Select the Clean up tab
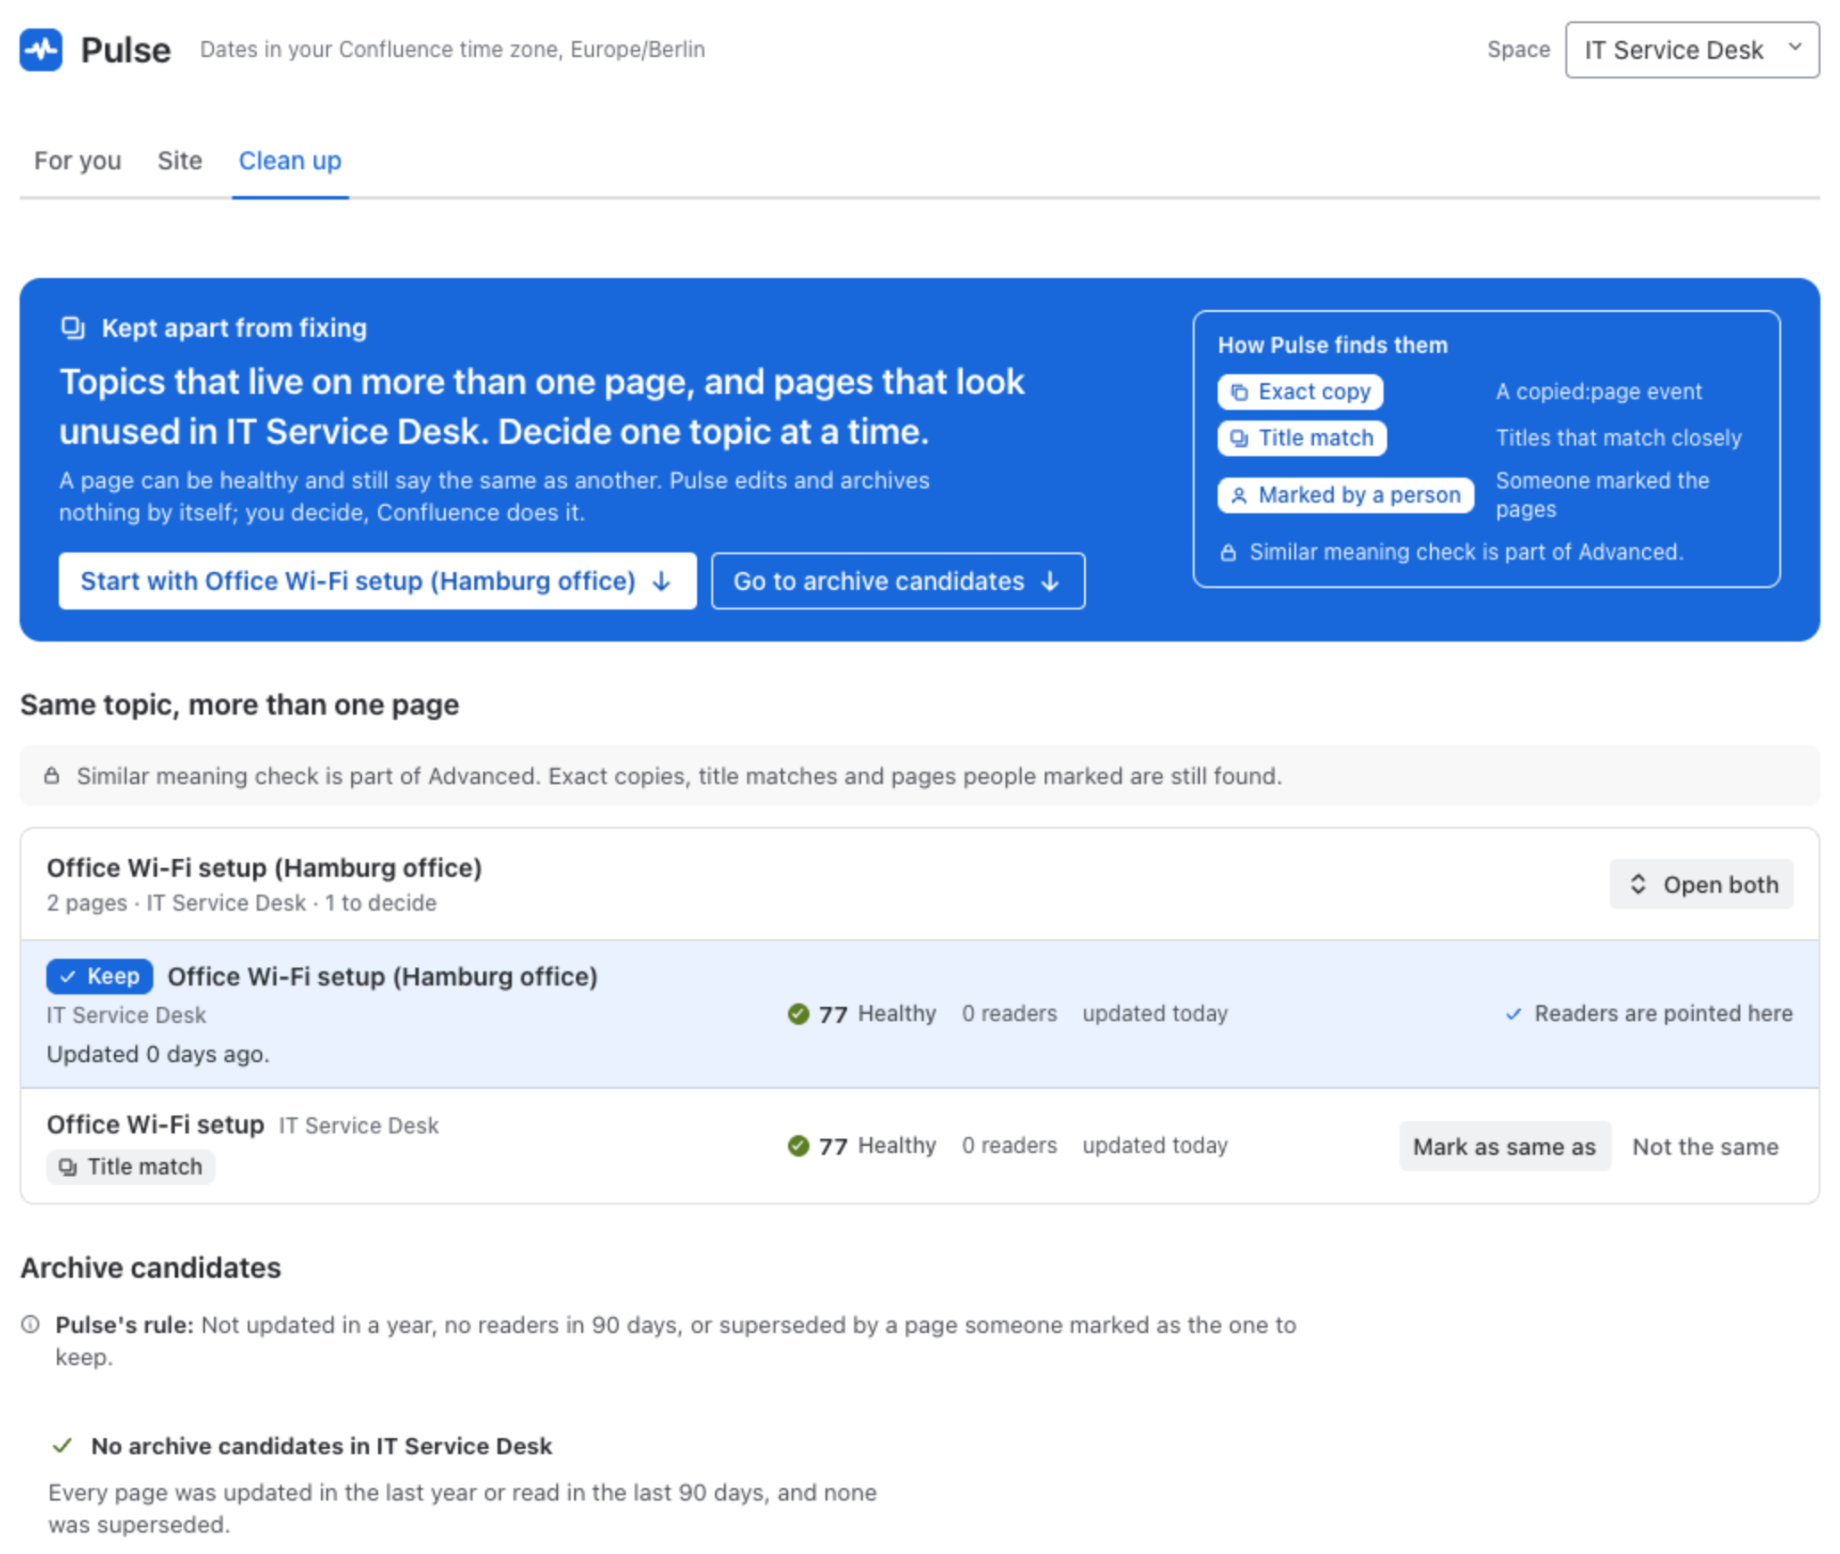Viewport: 1840px width, 1554px height. click(x=290, y=160)
